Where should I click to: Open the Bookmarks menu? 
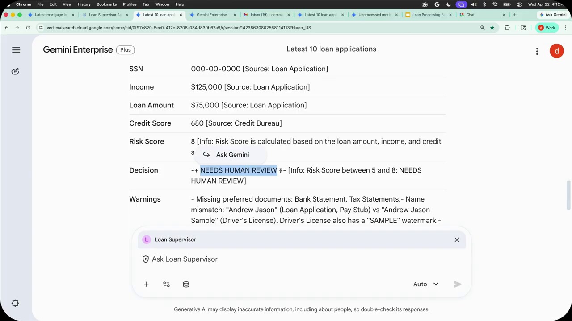[x=107, y=4]
